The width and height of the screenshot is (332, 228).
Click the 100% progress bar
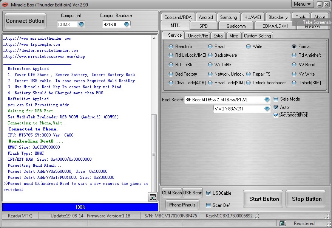tap(80, 207)
